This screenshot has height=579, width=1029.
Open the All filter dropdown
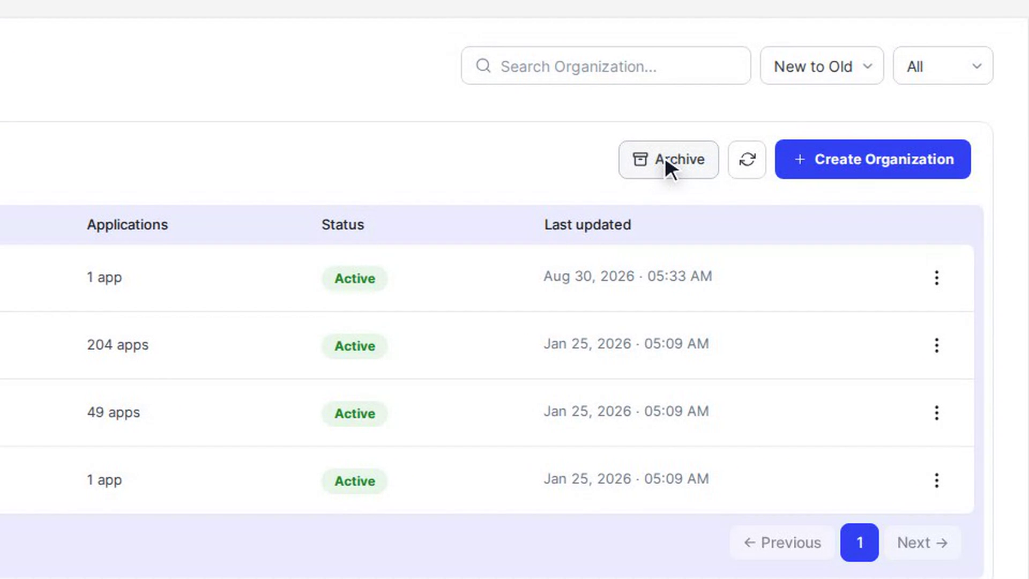click(943, 65)
